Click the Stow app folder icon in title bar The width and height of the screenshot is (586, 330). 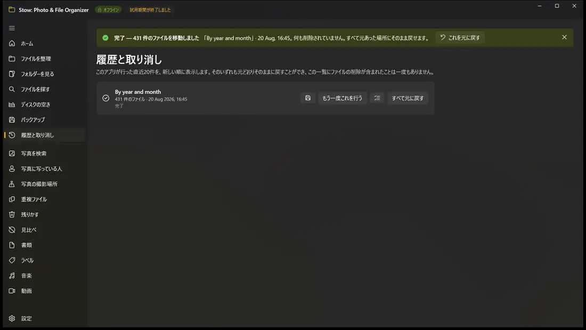point(12,10)
